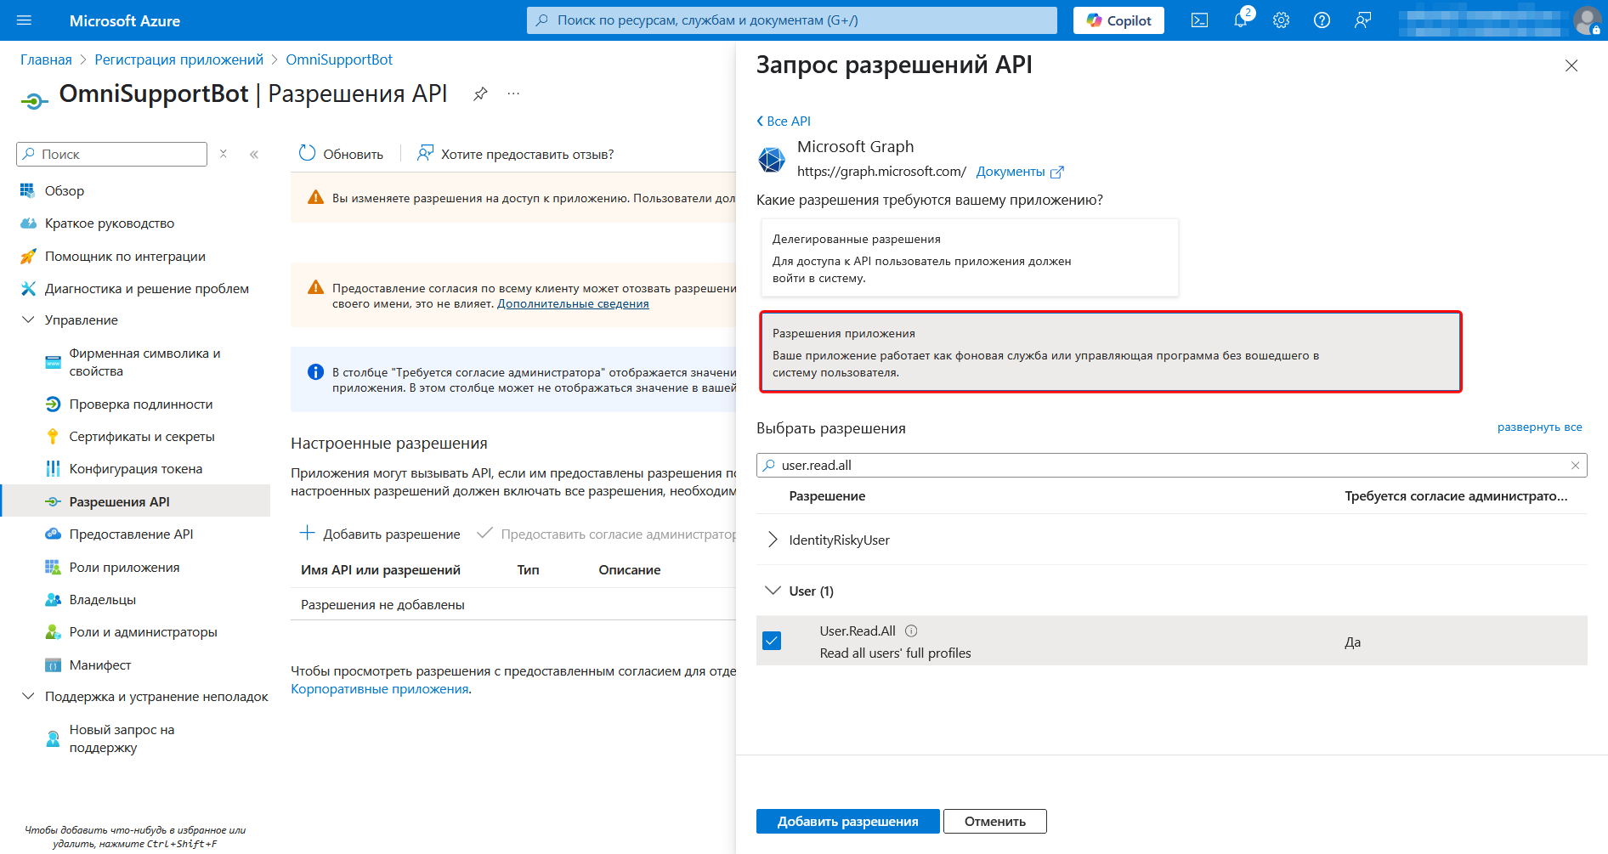Pin the OmniSupportBot API permissions page
1608x854 pixels.
click(480, 93)
